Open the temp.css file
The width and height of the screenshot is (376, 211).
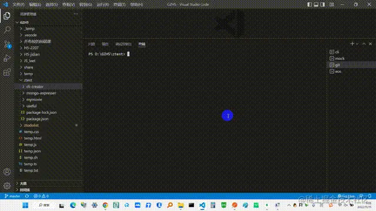48,132
